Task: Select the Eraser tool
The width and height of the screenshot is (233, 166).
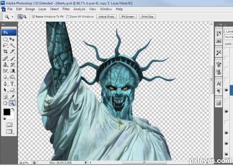Action: (5, 71)
